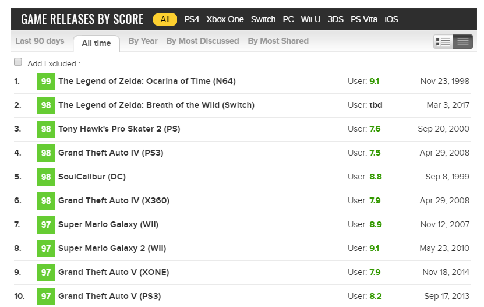Click the 99 metascore badge for Ocarina of Time
484x307 pixels.
[x=46, y=82]
